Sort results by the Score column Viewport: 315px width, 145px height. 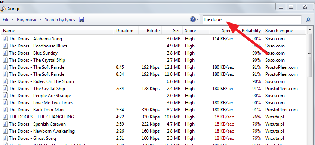pyautogui.click(x=196, y=31)
